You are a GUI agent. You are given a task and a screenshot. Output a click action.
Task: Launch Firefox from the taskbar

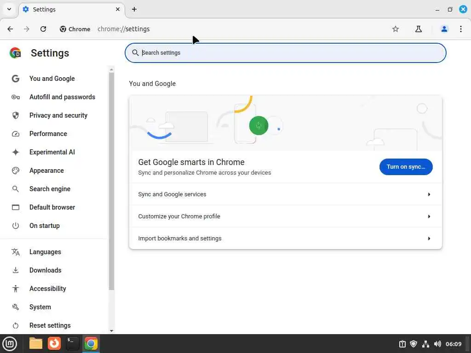pos(54,344)
